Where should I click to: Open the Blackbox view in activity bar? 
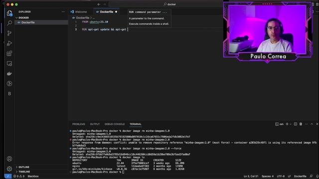coord(9,93)
